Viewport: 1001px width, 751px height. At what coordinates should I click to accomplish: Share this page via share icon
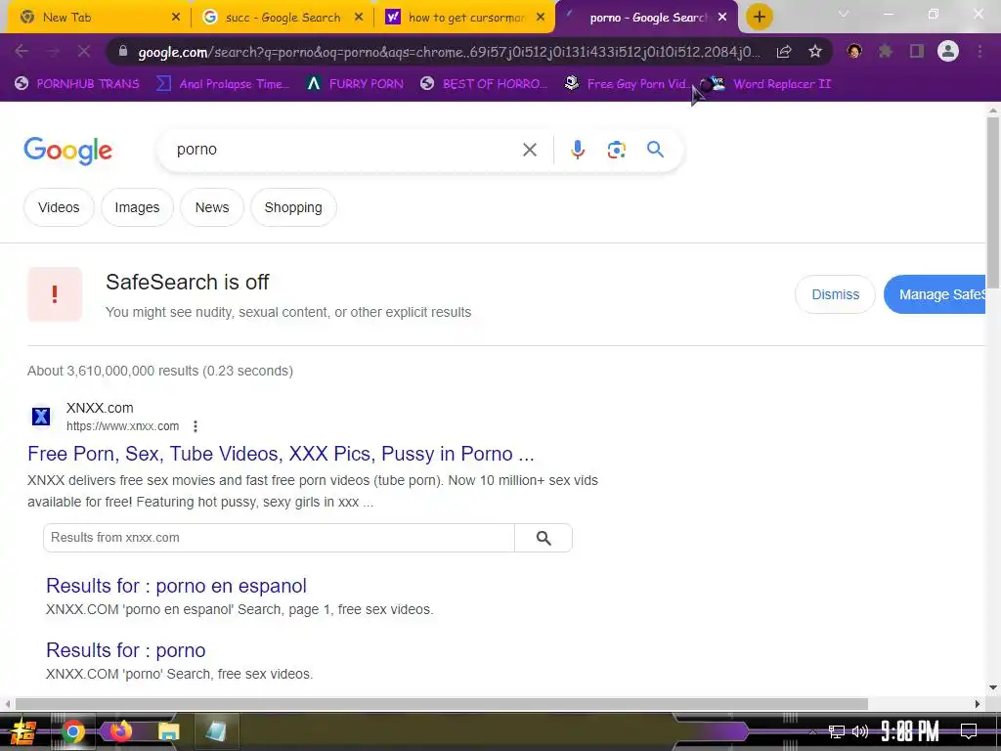coord(784,51)
